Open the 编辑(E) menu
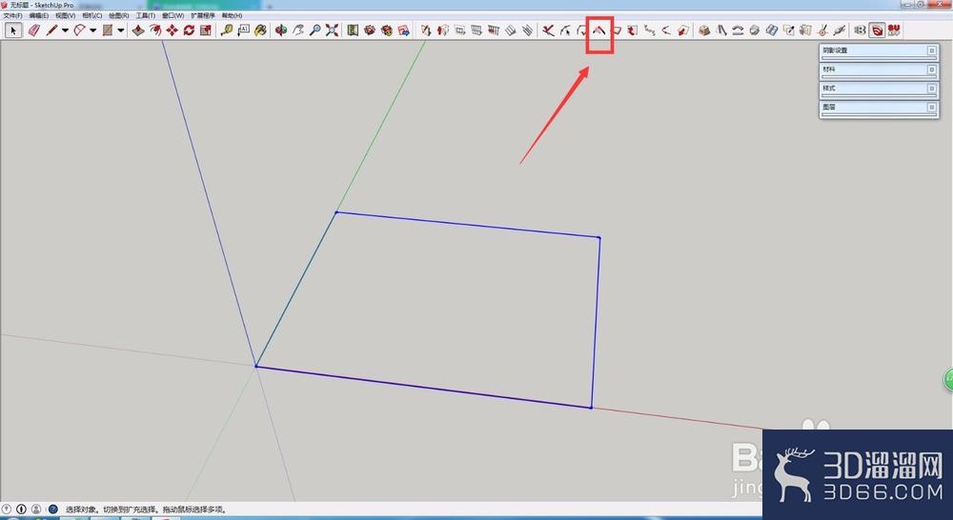Image resolution: width=953 pixels, height=520 pixels. (39, 16)
